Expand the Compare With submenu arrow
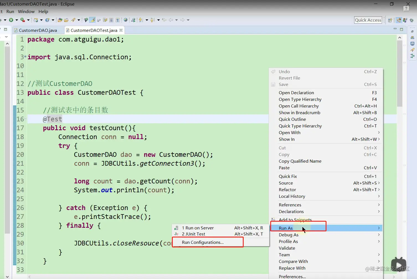This screenshot has width=417, height=279. 379,261
